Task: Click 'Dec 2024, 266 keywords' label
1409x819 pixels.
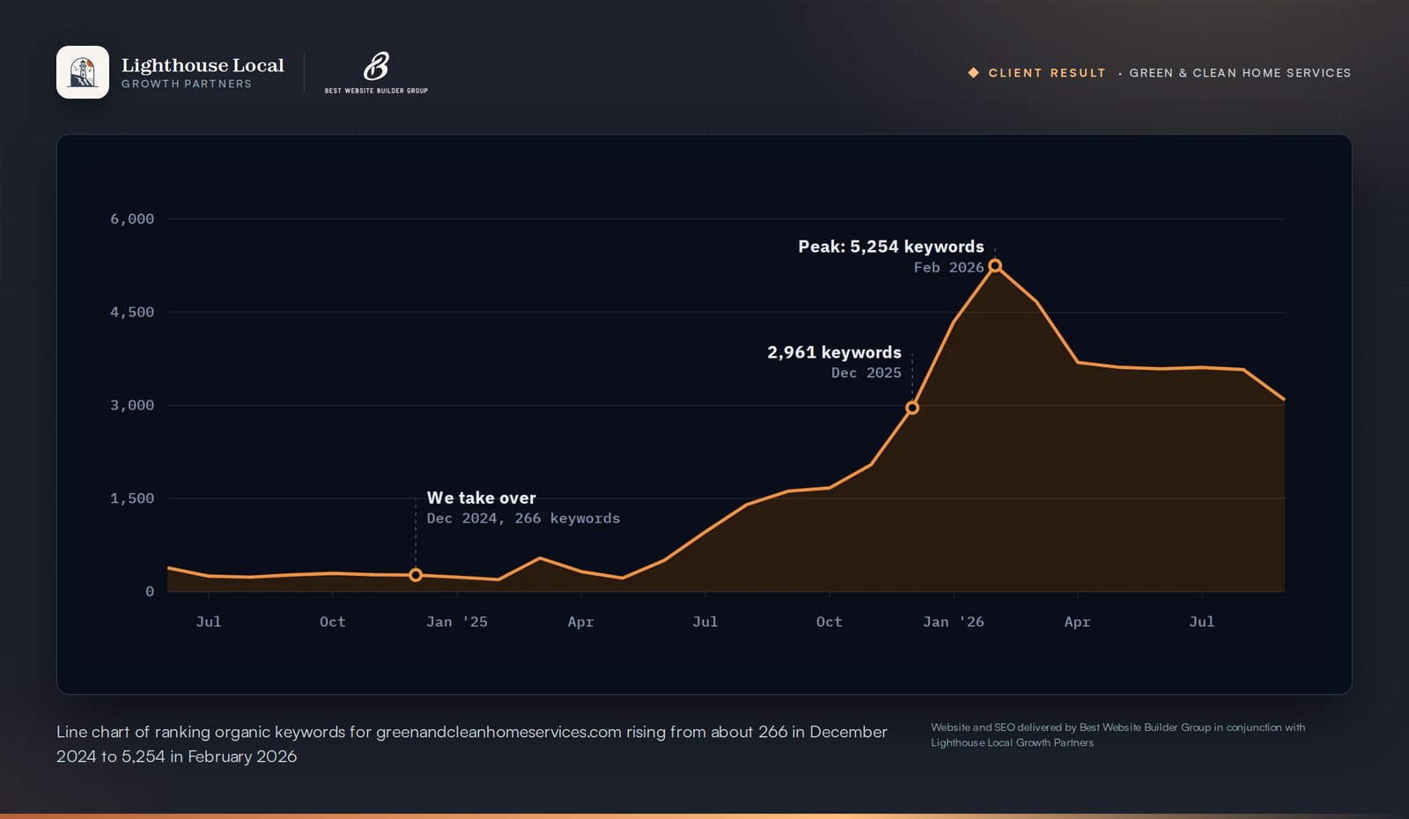Action: click(523, 518)
